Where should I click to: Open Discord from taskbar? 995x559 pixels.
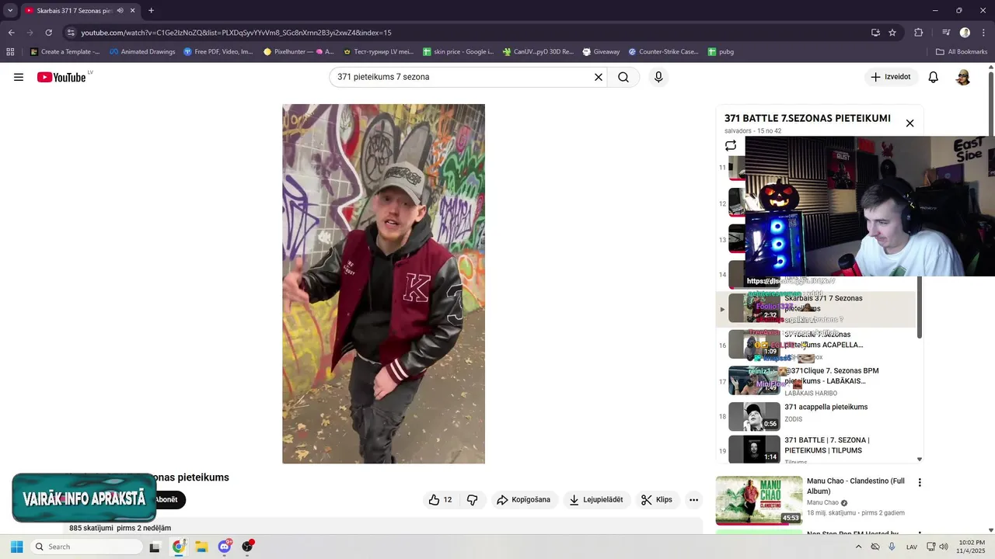(x=225, y=547)
